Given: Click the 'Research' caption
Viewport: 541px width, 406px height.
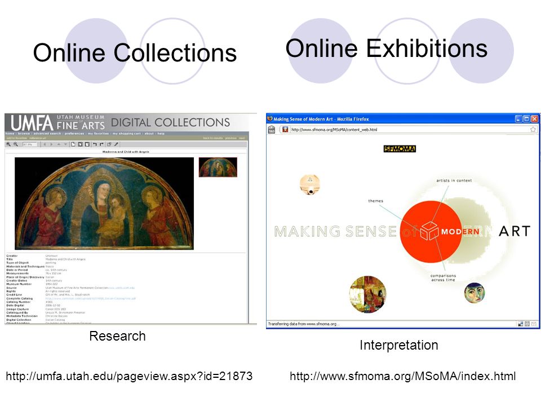Looking at the screenshot, I should coord(117,336).
